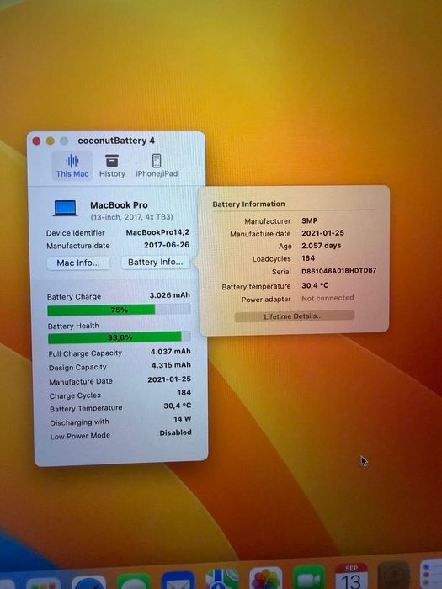This screenshot has width=442, height=589.
Task: Open Mail app in the Dock
Action: tap(178, 581)
